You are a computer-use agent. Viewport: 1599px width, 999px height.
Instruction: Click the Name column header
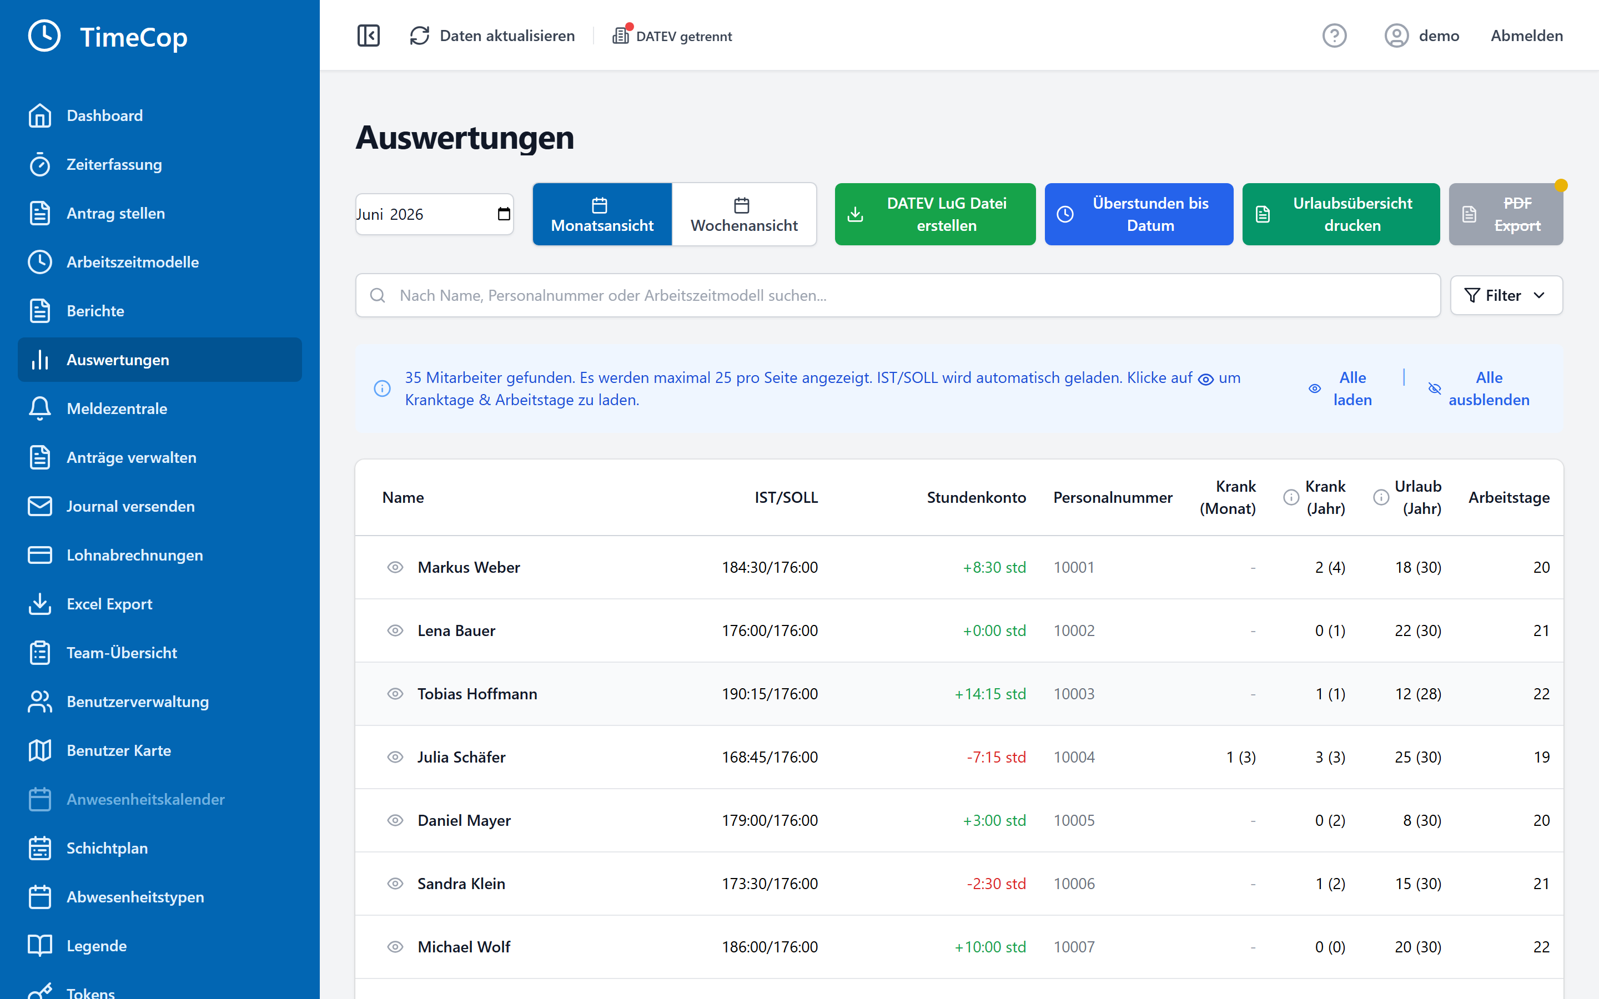pyautogui.click(x=403, y=497)
